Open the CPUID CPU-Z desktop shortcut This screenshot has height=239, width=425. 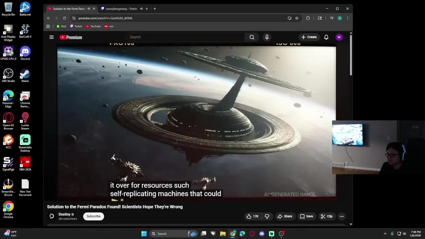pos(8,53)
